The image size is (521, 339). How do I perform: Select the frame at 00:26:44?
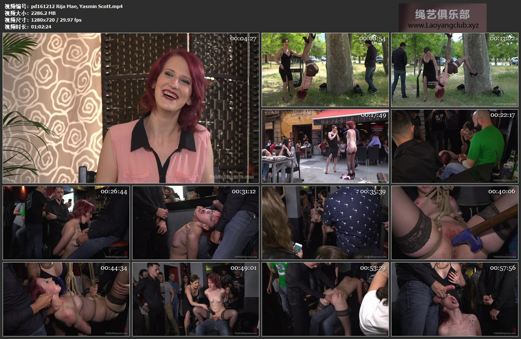tap(66, 223)
